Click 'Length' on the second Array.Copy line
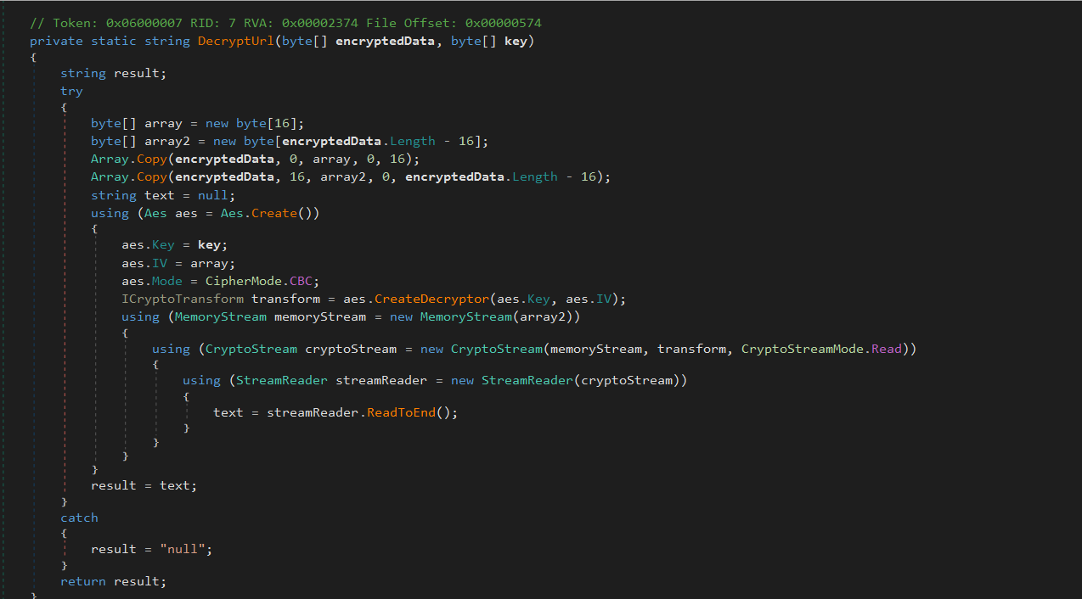The width and height of the screenshot is (1082, 599). click(x=535, y=176)
